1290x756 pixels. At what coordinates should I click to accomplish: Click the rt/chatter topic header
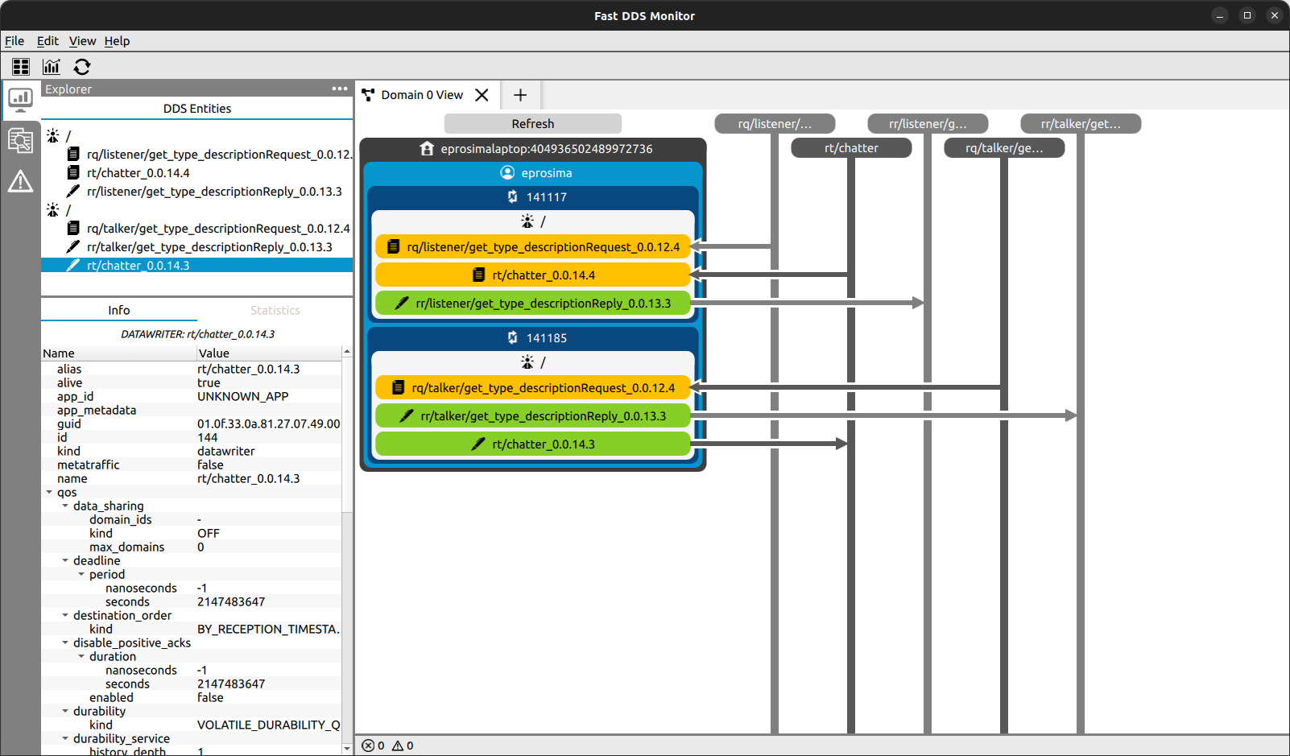(851, 148)
